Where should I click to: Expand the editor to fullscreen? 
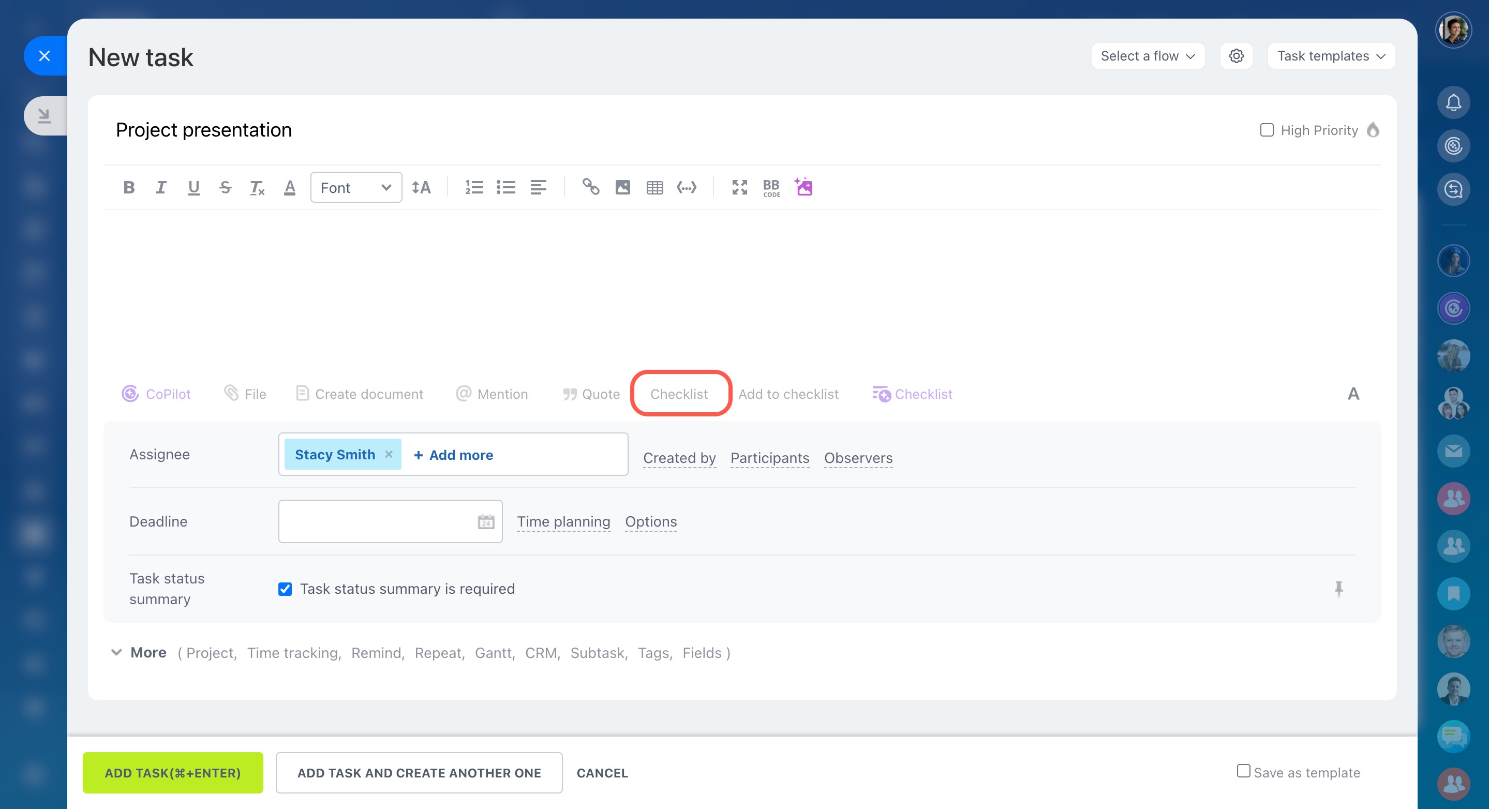[739, 187]
